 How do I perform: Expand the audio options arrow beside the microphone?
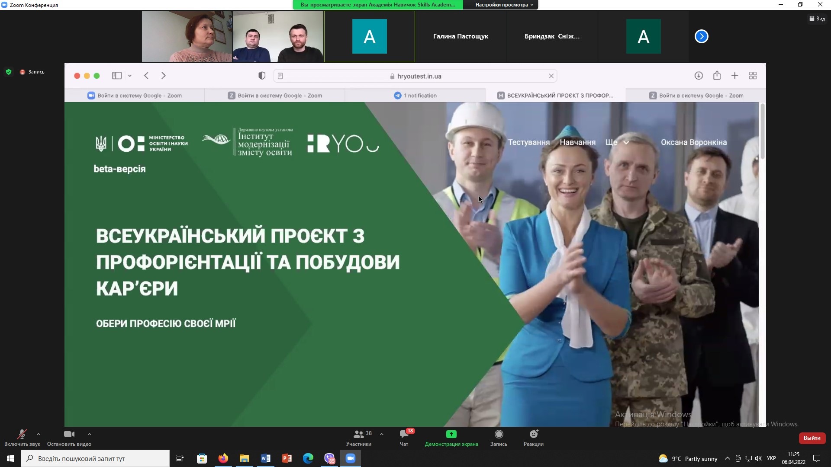(39, 434)
